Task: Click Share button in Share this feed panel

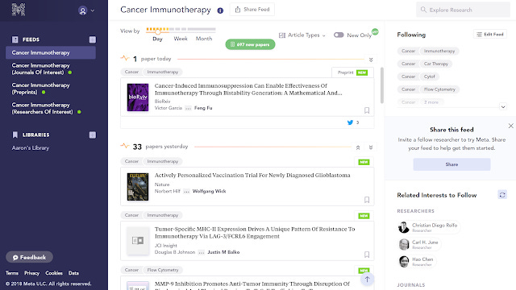Action: click(x=451, y=164)
